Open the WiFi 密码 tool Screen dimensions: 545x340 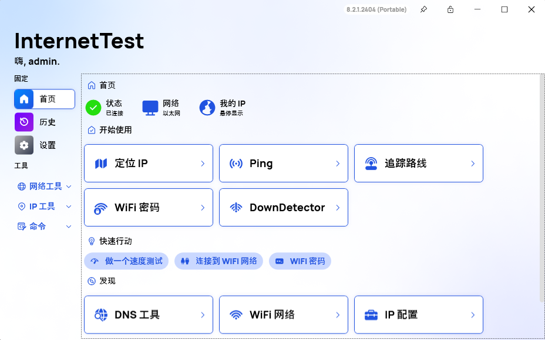click(x=148, y=207)
